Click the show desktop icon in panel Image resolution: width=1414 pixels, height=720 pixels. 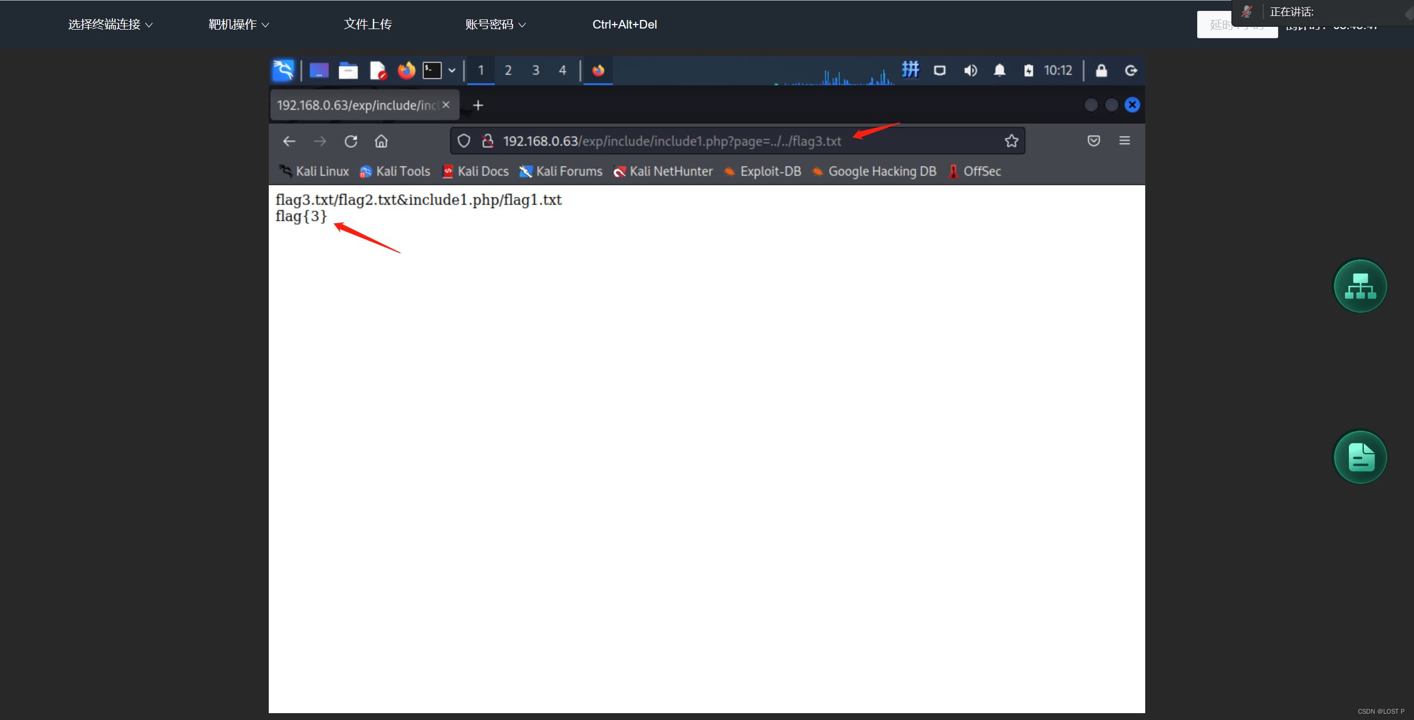(319, 71)
